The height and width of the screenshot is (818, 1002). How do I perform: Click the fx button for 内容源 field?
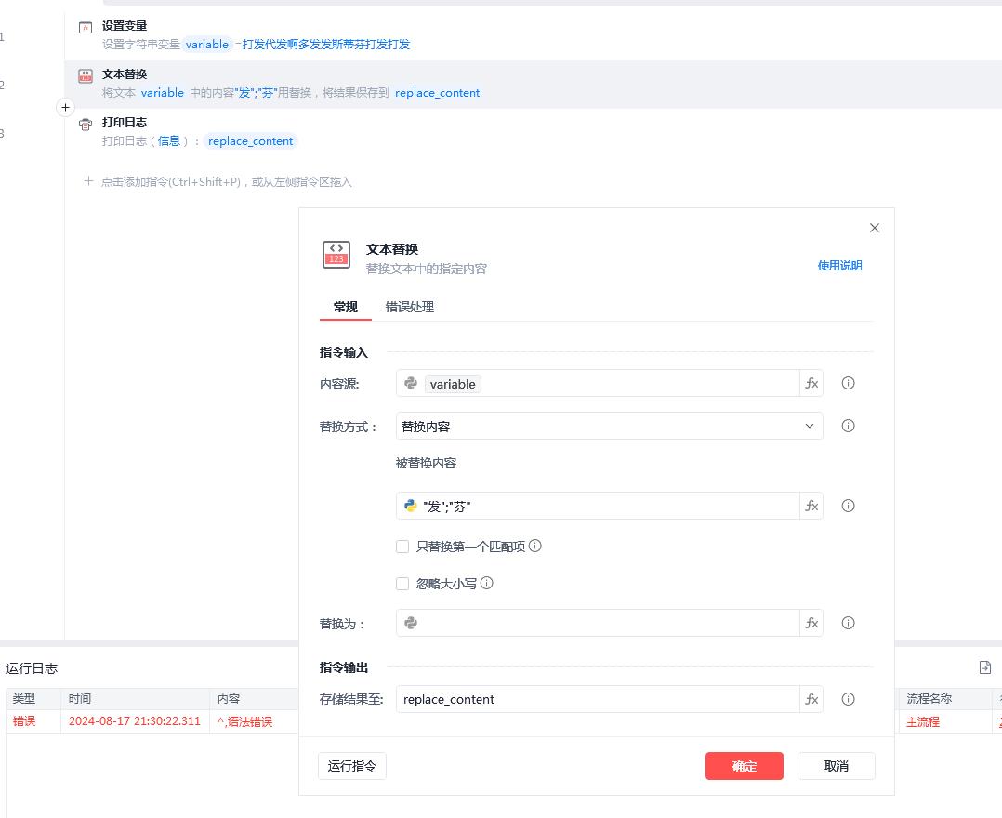click(811, 383)
